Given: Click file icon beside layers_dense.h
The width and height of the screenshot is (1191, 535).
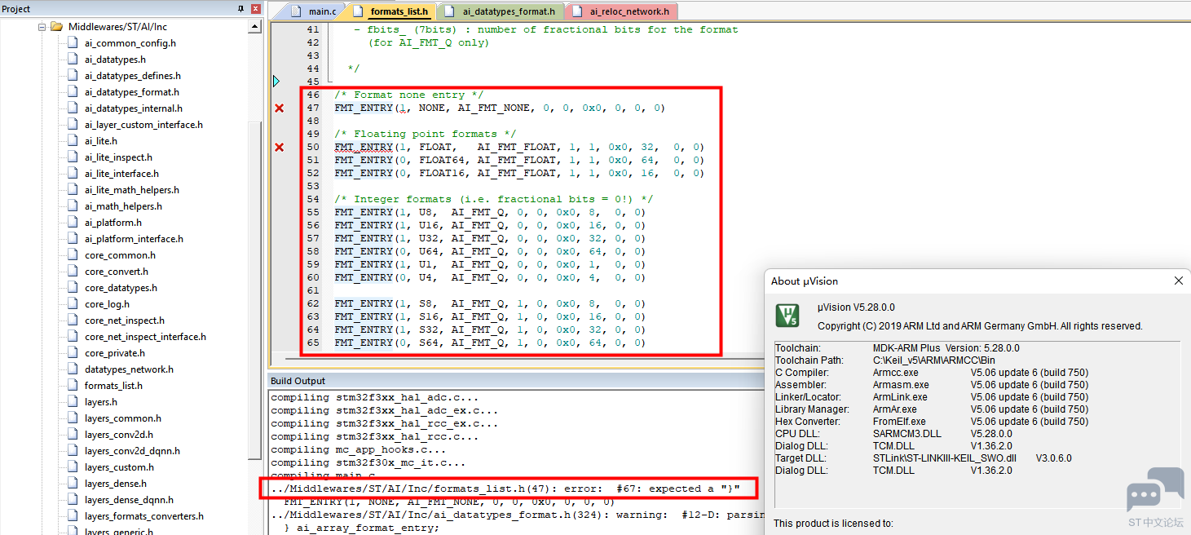Looking at the screenshot, I should tap(73, 484).
